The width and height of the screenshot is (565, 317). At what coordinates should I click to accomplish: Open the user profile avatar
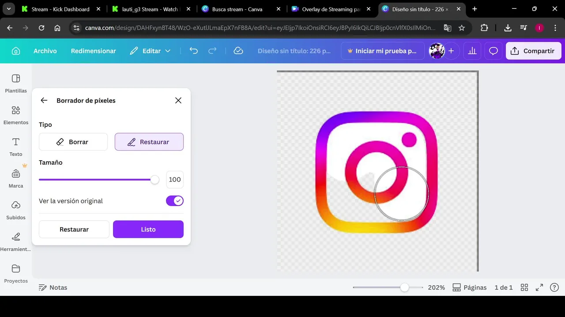coord(437,51)
